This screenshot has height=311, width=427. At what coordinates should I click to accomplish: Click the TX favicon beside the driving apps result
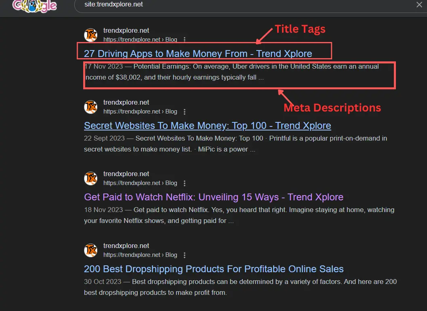tap(90, 35)
